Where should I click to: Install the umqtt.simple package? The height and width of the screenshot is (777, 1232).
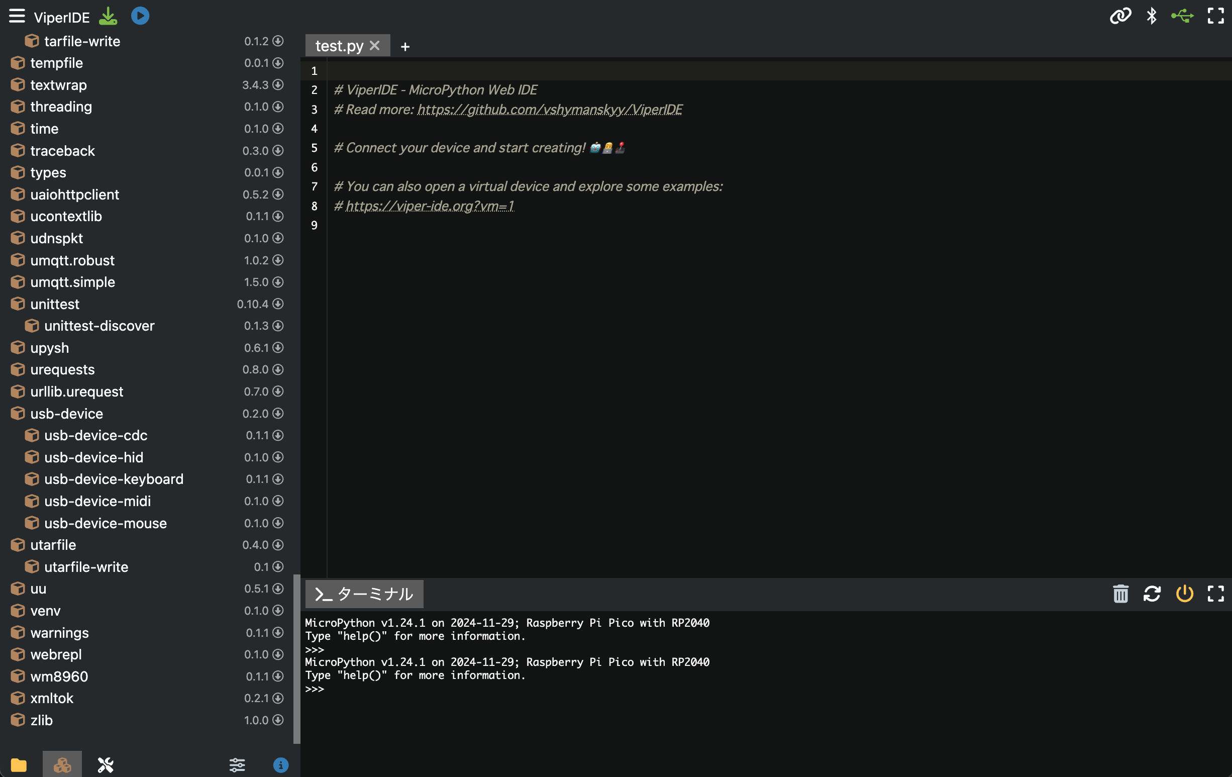278,282
